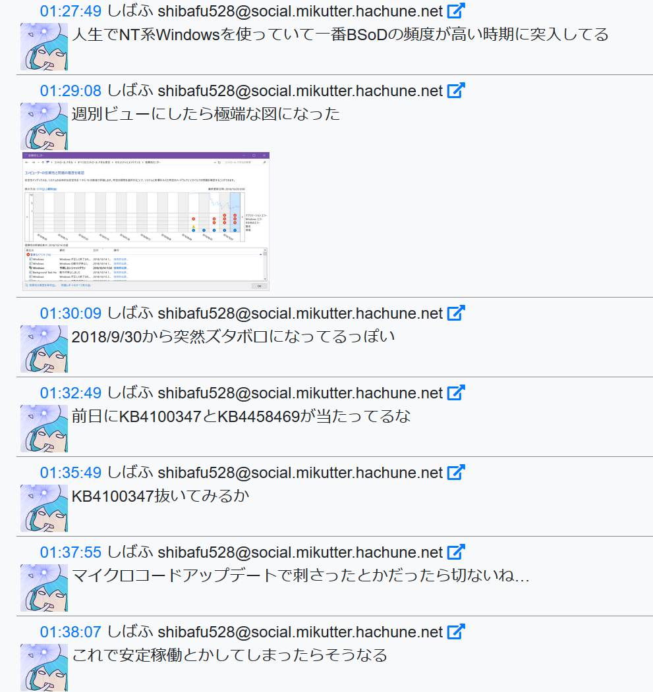Click avatar beside the マイクロコード post
Image resolution: width=653 pixels, height=692 pixels.
pos(44,588)
